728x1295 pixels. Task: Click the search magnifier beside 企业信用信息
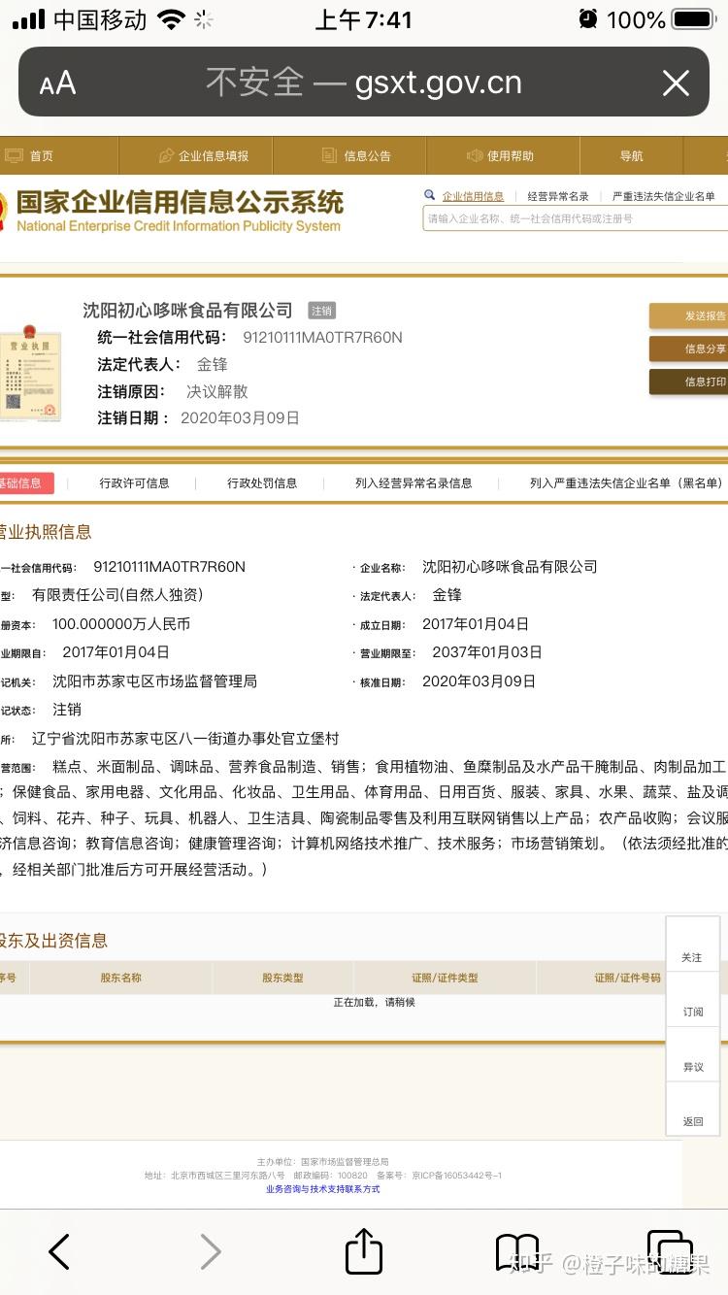pos(430,195)
